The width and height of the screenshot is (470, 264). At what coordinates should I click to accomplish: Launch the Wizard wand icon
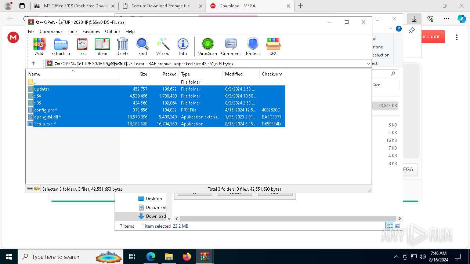point(163,47)
